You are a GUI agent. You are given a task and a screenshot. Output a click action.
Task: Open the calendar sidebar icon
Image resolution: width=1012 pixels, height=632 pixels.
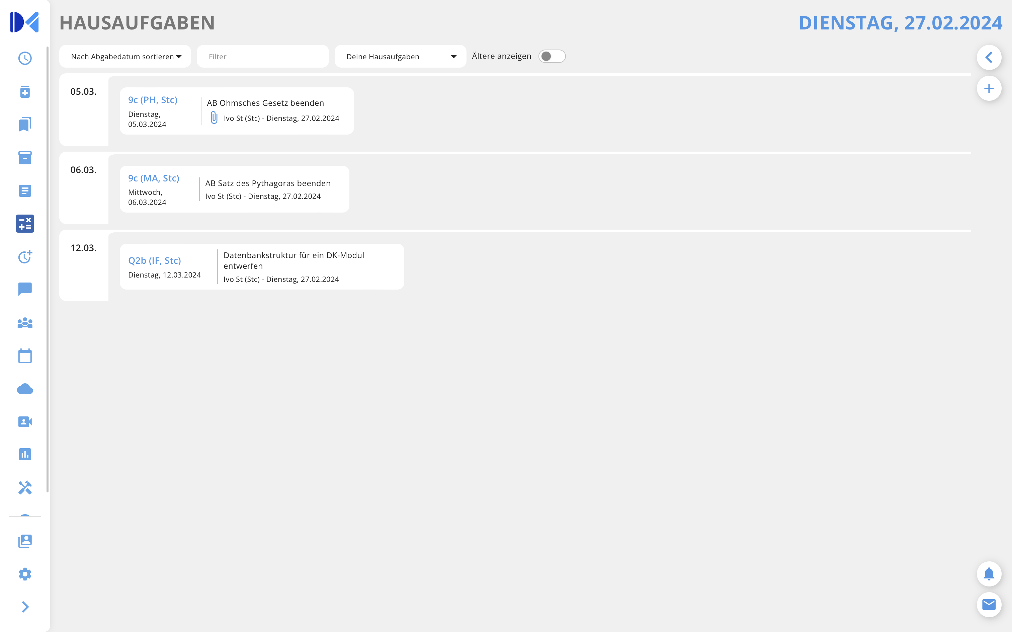pyautogui.click(x=25, y=356)
